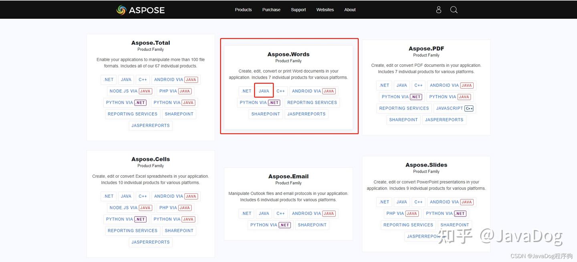Open the About menu
Image resolution: width=577 pixels, height=262 pixels.
click(350, 10)
